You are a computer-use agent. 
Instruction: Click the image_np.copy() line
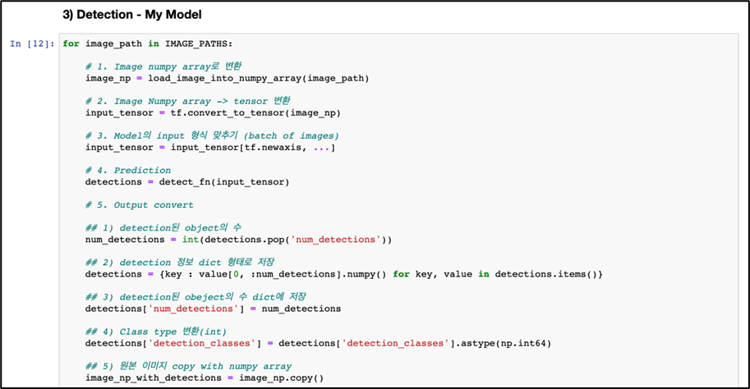[x=205, y=378]
